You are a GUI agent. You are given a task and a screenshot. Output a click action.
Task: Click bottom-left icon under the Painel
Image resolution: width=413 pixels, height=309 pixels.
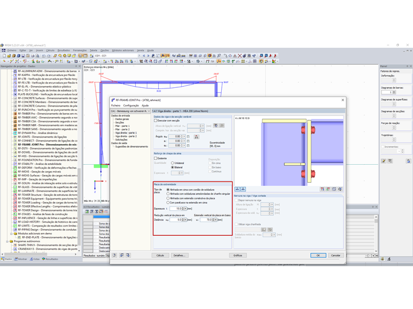[383, 259]
